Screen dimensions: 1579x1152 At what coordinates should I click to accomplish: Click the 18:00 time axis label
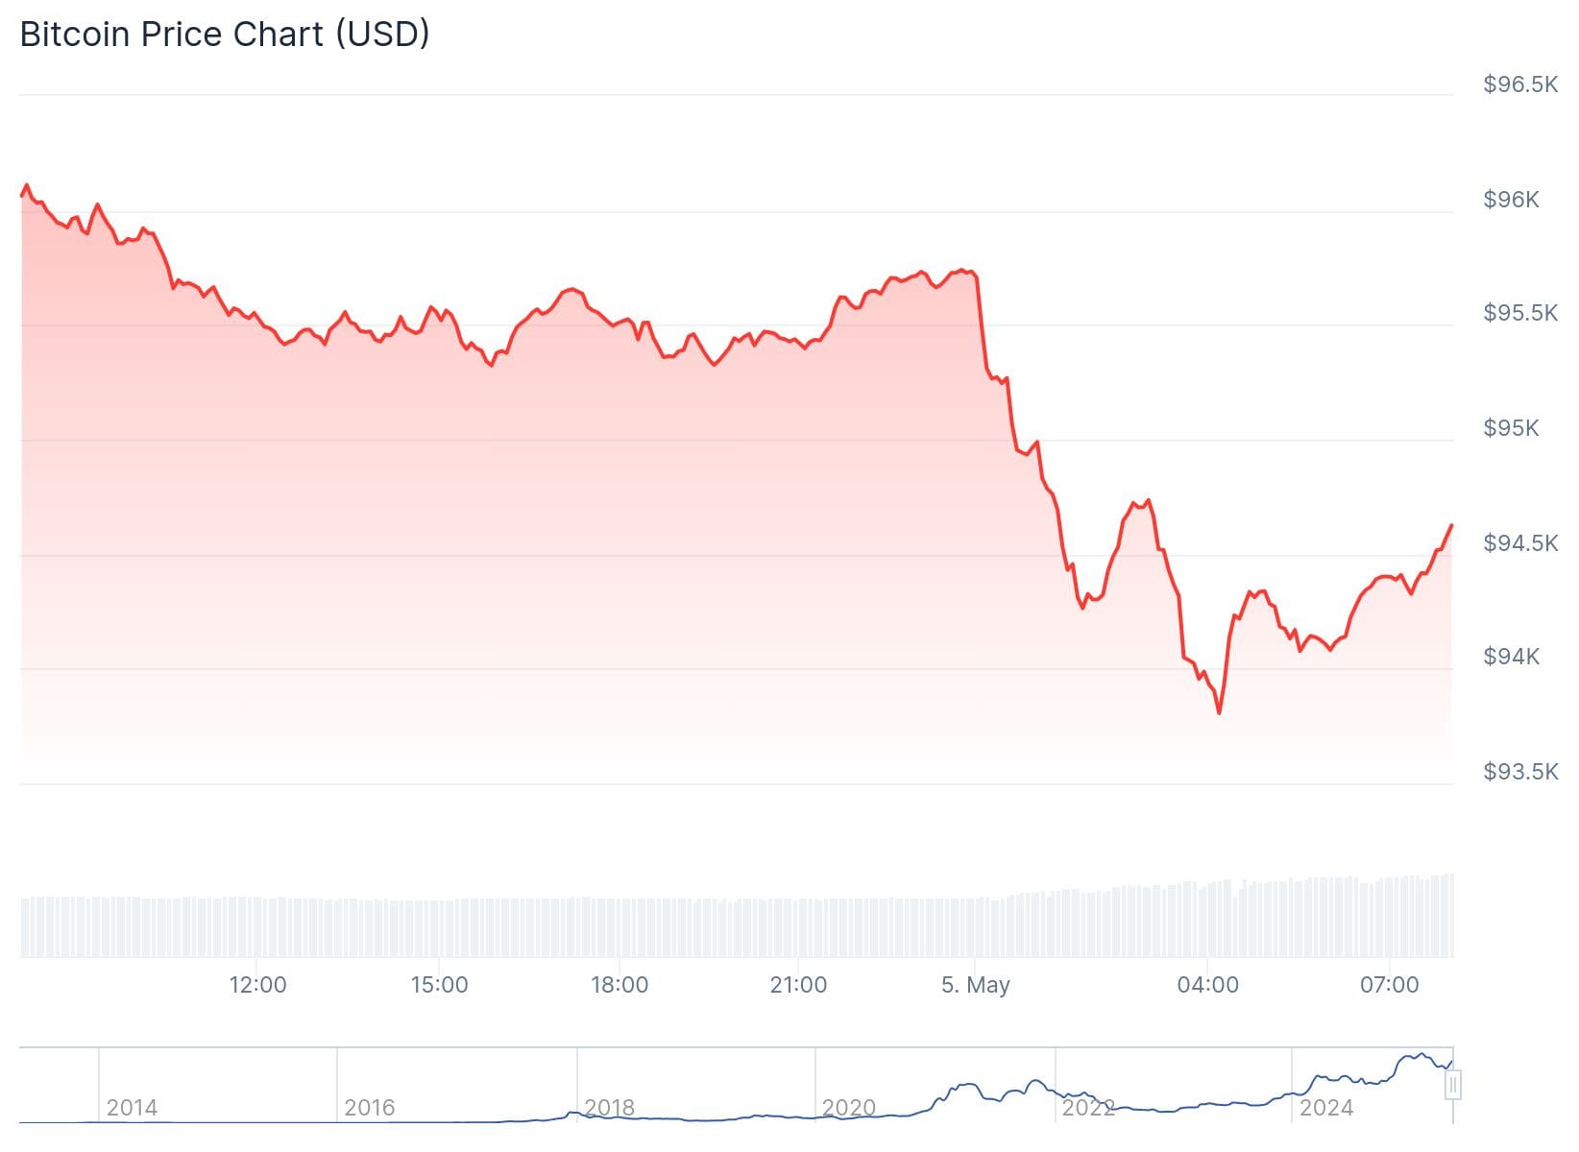[619, 985]
